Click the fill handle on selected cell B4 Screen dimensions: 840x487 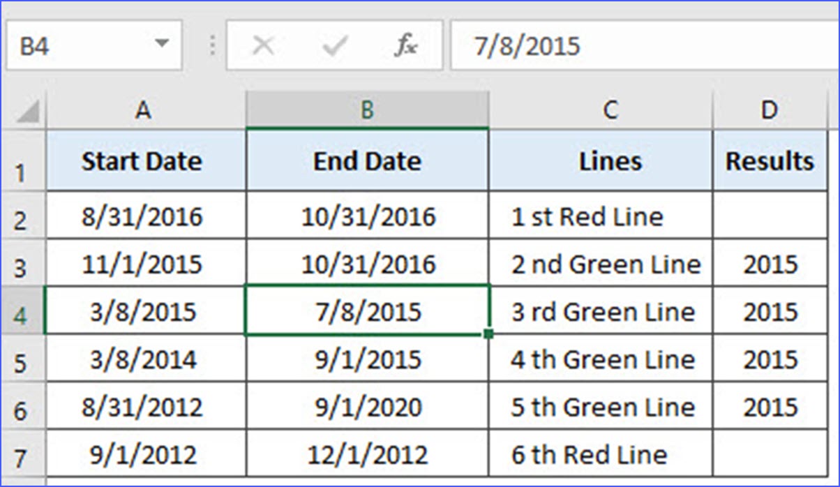coord(487,334)
